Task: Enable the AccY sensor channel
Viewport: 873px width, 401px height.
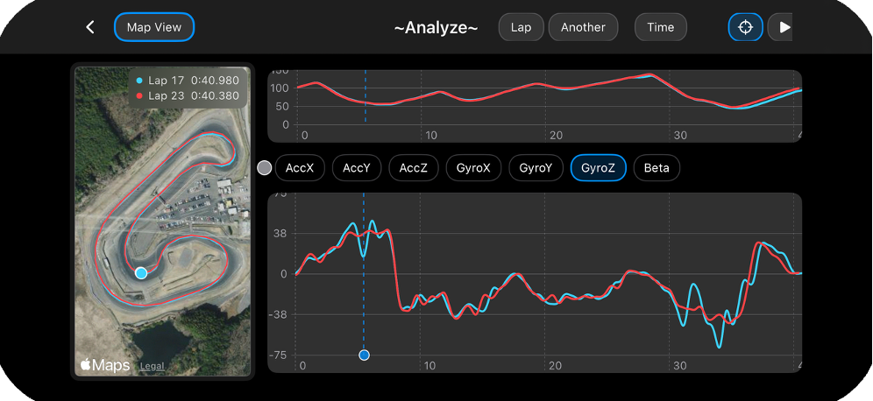Action: click(x=357, y=168)
